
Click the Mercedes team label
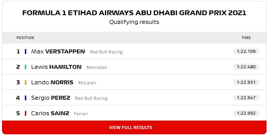pyautogui.click(x=97, y=67)
